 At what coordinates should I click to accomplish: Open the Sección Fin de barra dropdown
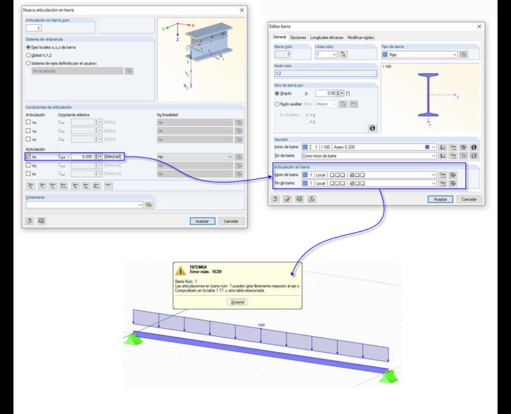tap(434, 156)
